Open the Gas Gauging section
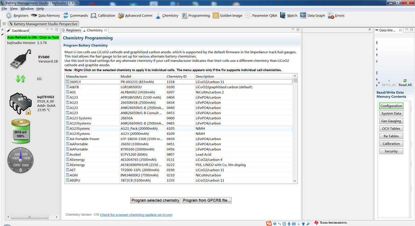Viewport: 415px width, 226px height. (x=391, y=121)
